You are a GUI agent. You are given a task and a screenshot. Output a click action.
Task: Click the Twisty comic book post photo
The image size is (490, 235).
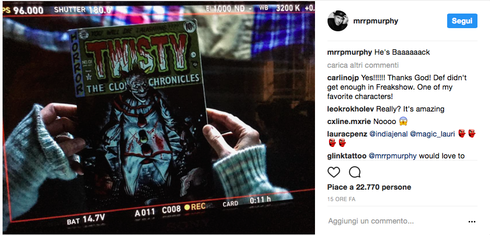(158, 118)
